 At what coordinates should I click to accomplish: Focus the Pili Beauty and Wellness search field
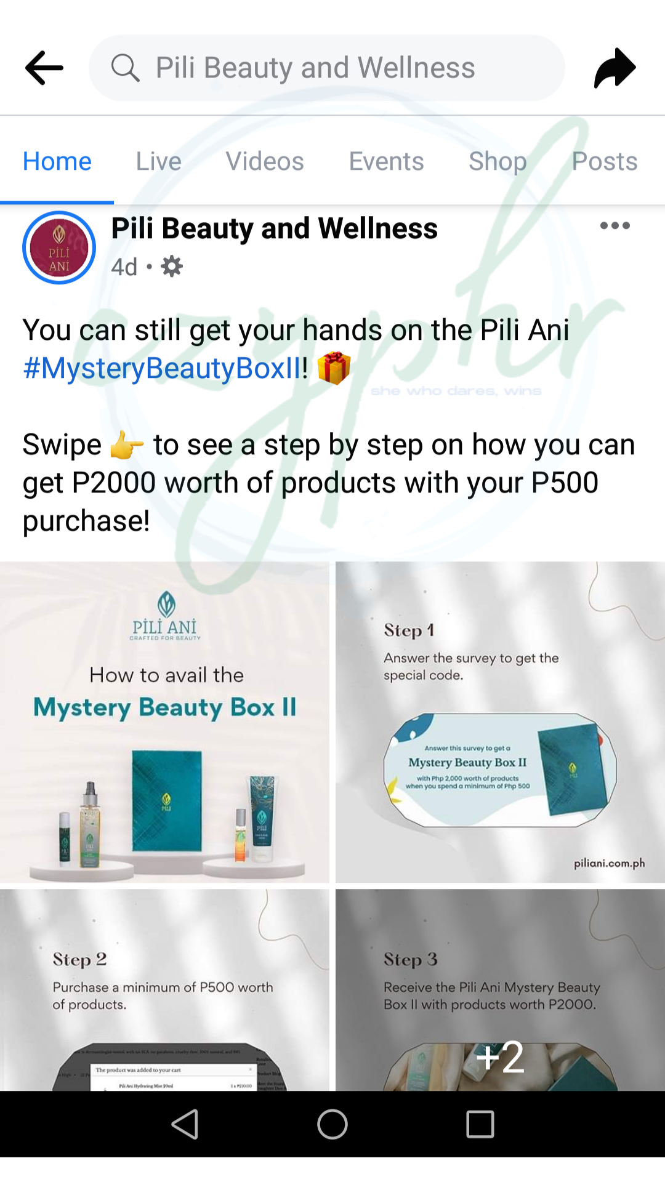coord(327,68)
